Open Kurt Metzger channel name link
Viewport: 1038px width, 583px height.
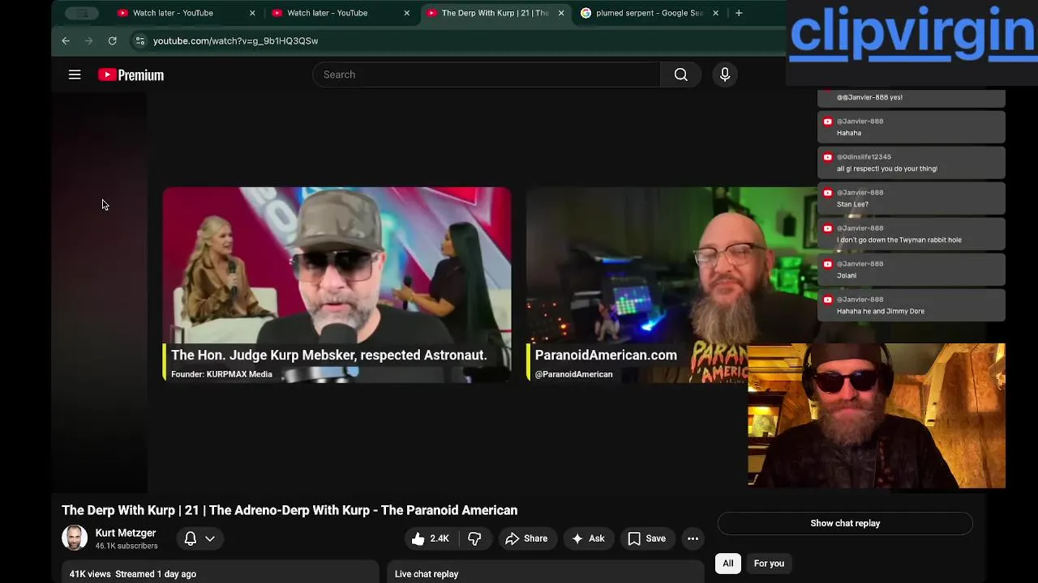tap(126, 533)
